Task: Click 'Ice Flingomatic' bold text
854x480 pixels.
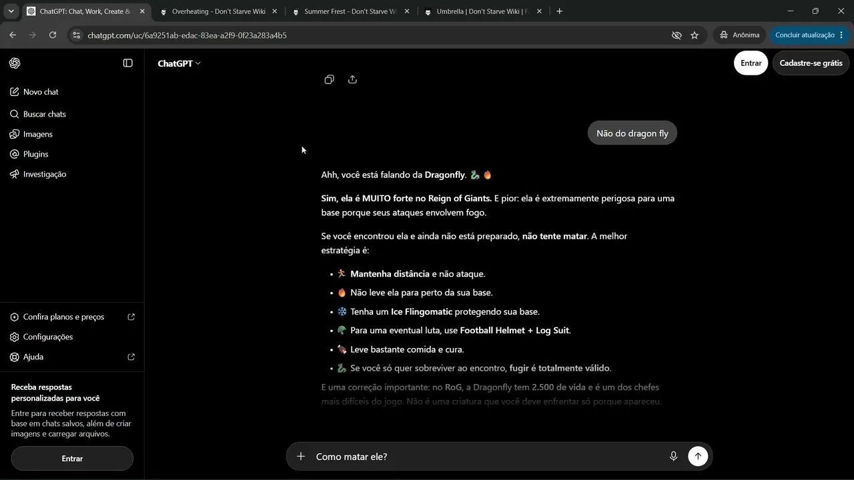Action: coord(422,311)
